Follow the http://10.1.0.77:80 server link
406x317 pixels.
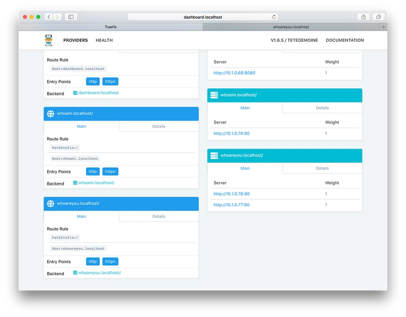click(231, 205)
